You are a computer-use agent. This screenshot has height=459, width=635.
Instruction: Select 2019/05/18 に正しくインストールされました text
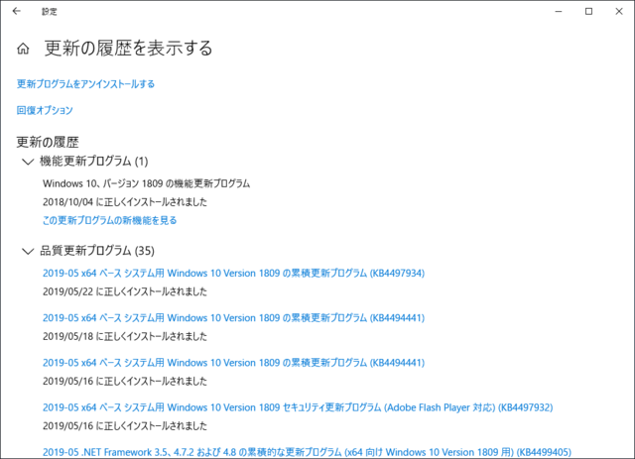(x=125, y=336)
